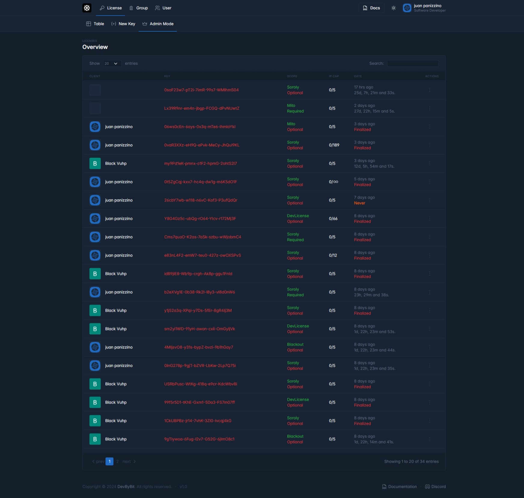Toggle light/dark theme sun icon
524x498 pixels.
tap(394, 8)
